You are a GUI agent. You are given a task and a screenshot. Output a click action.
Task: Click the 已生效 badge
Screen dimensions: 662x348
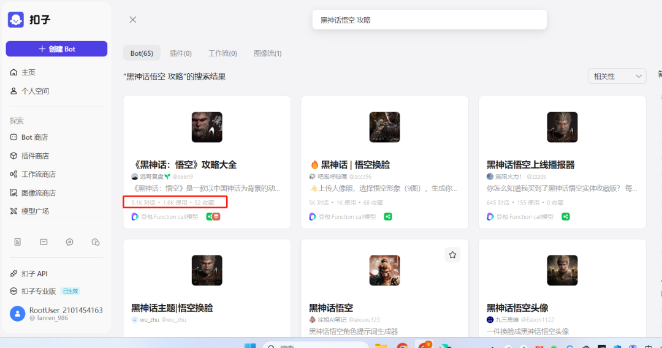[x=70, y=291]
